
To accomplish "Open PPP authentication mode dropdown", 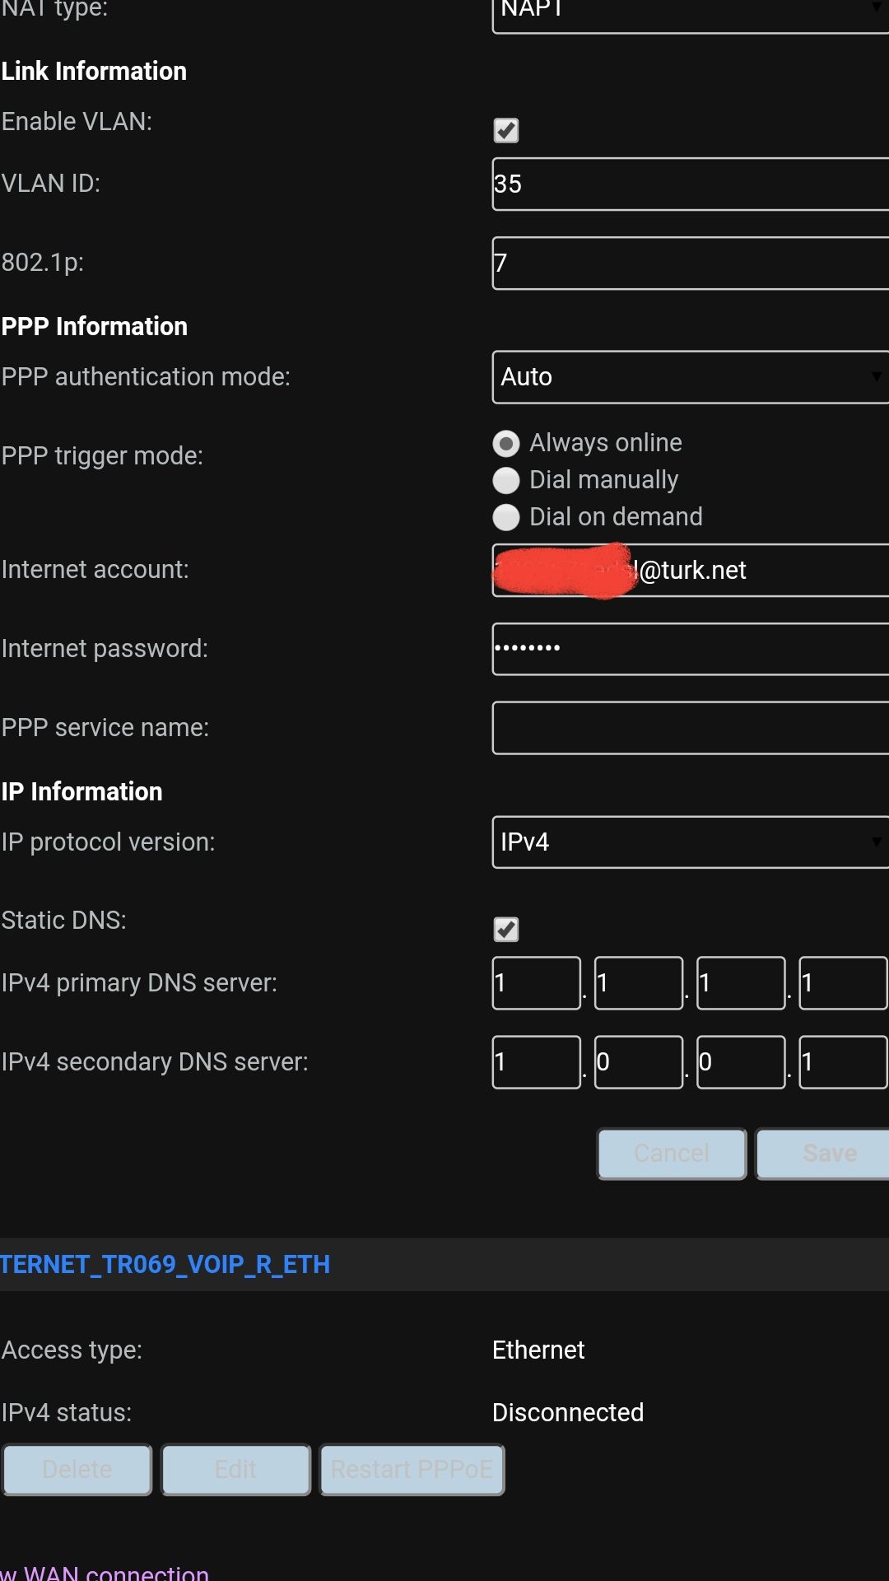I will coord(690,377).
